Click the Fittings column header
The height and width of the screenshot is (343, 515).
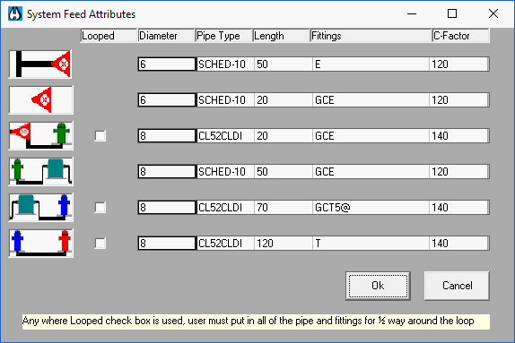coord(371,36)
